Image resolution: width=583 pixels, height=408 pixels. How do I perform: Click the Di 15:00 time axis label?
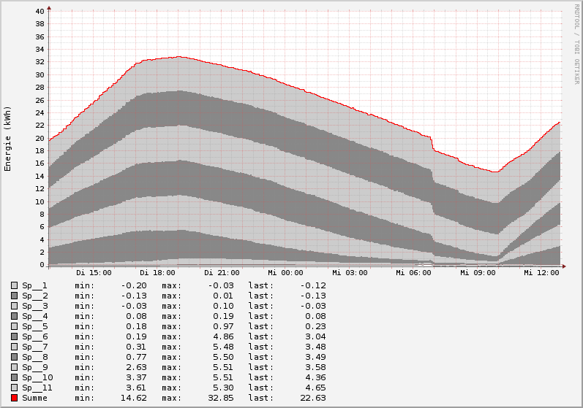[x=94, y=273]
